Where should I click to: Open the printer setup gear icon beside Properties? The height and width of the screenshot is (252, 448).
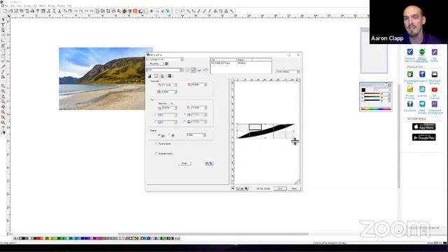coord(167,64)
